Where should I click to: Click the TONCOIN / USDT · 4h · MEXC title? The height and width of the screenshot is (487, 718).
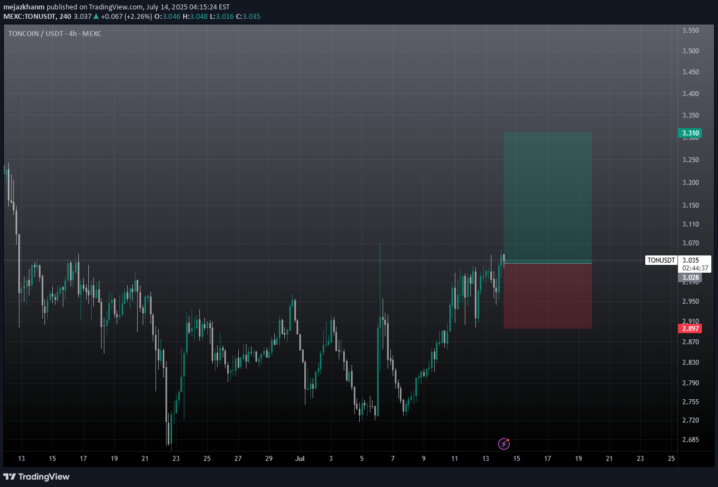[54, 33]
